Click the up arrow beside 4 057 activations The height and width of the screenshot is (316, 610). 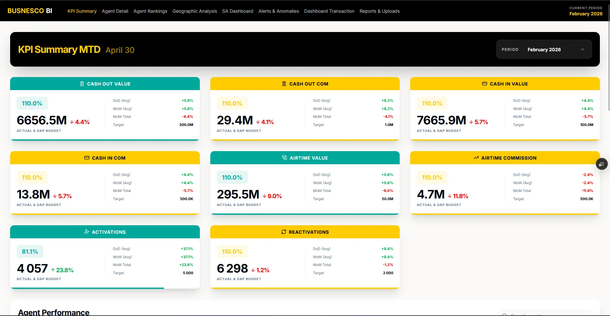tap(53, 270)
